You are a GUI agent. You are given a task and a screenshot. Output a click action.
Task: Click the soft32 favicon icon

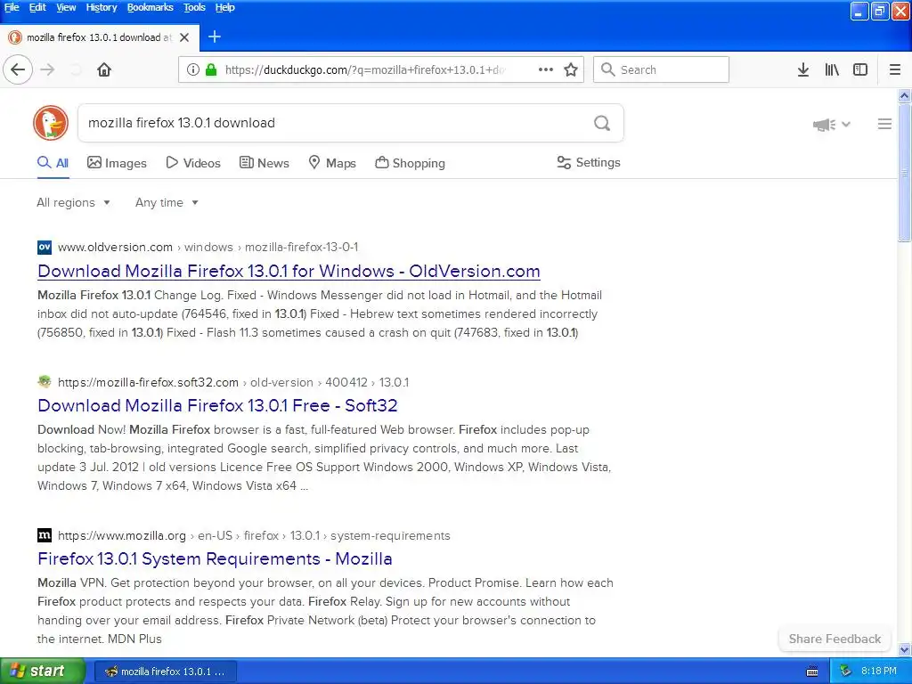(x=45, y=382)
